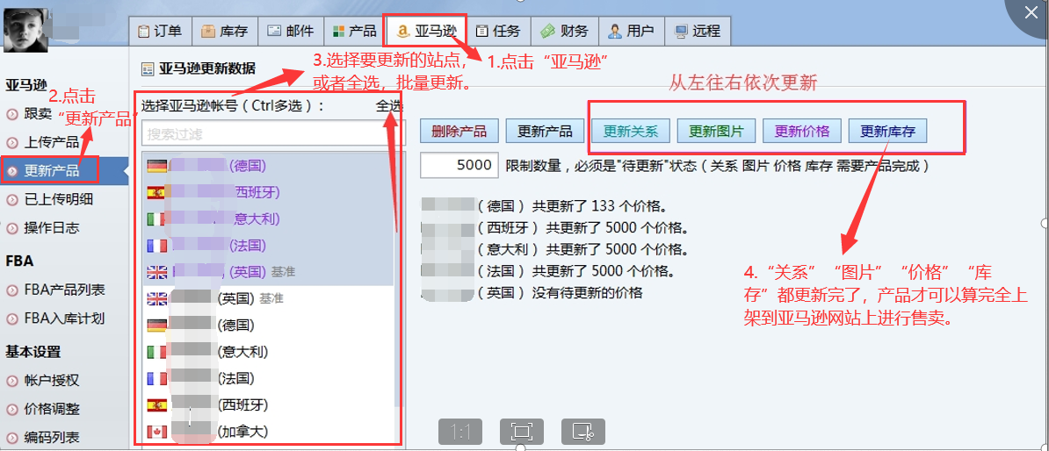Select 更新产品 in the sidebar
Screen dimensions: 1049x451
pos(51,171)
